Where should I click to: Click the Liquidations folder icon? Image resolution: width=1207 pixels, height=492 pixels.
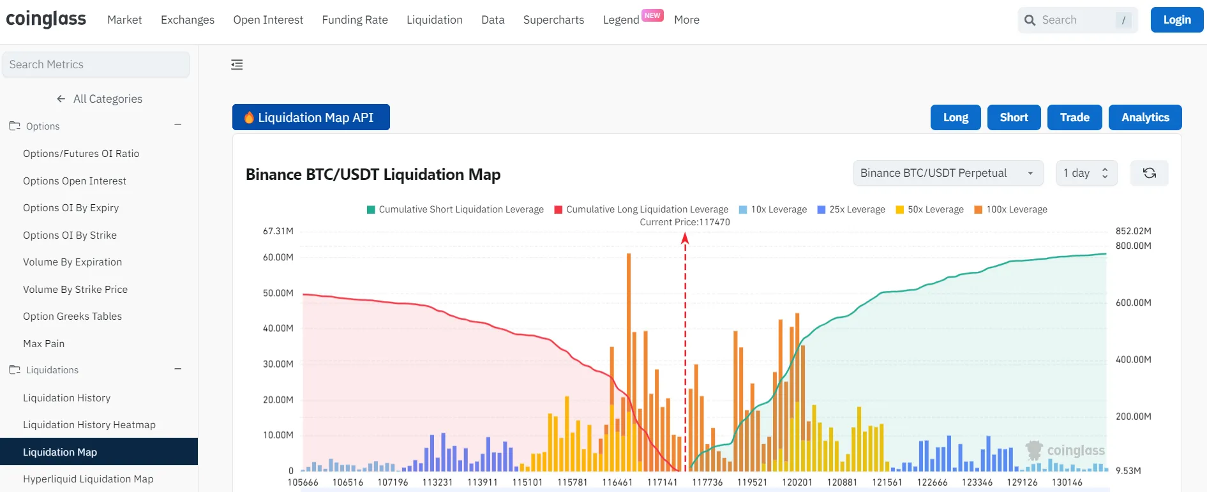click(x=15, y=370)
